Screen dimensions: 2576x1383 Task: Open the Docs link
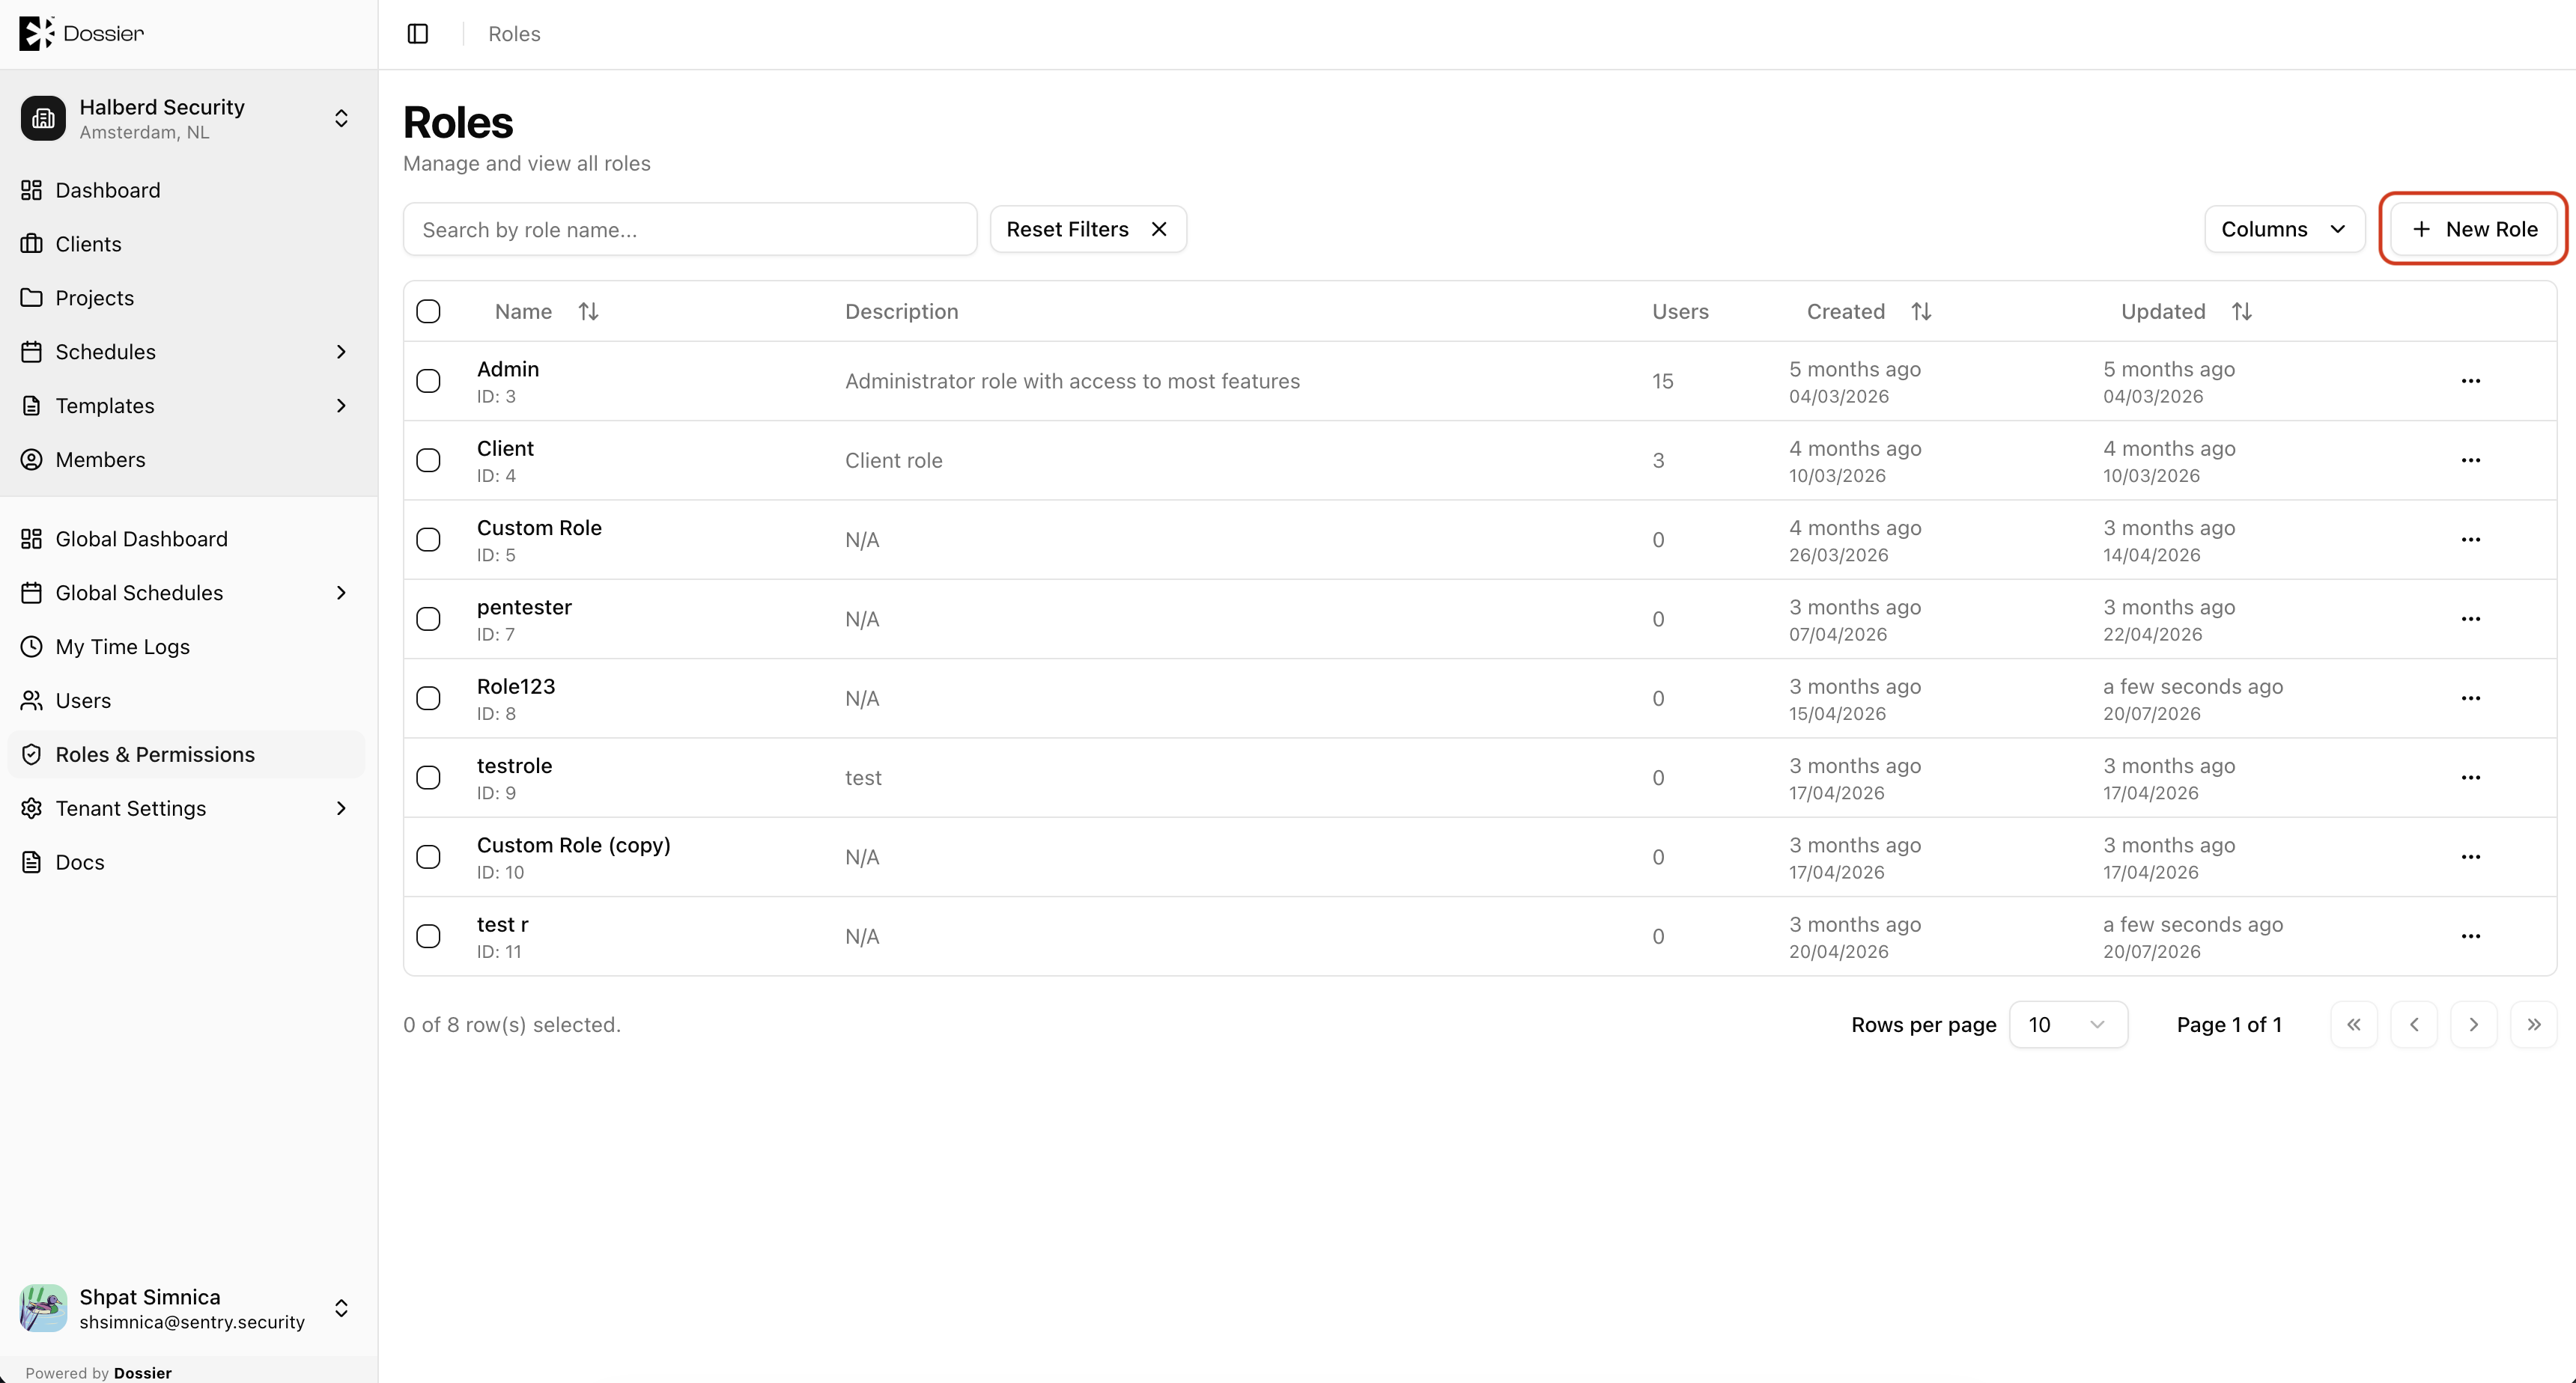coord(187,862)
